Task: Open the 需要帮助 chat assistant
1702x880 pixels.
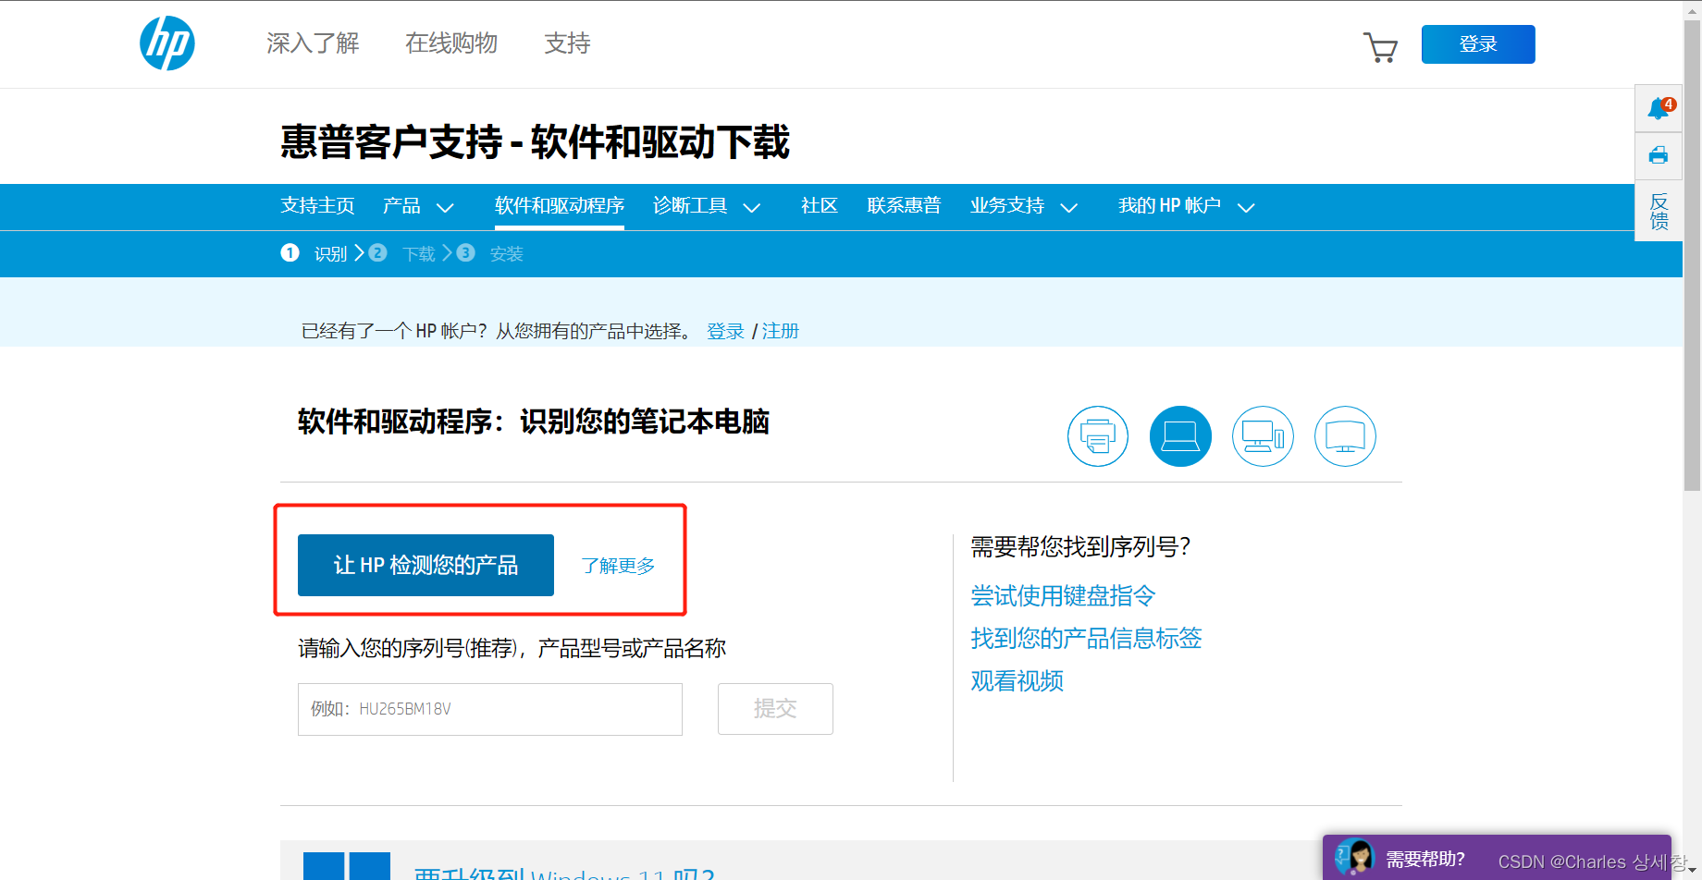Action: 1497,858
